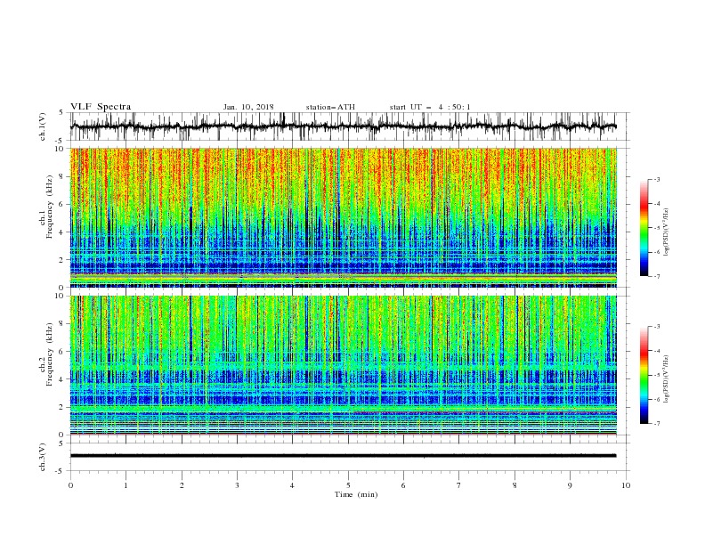Click the 3 minute tick label
This screenshot has width=705, height=545.
pos(237,485)
